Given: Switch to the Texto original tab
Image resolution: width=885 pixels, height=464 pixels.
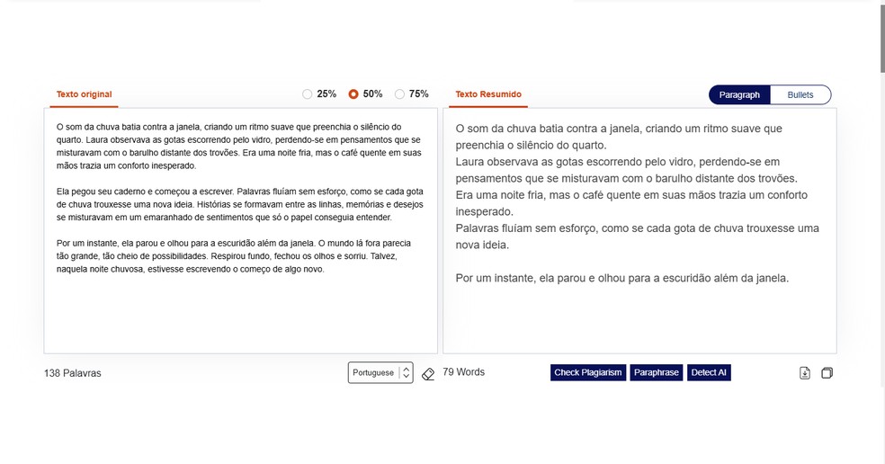Looking at the screenshot, I should coord(84,94).
